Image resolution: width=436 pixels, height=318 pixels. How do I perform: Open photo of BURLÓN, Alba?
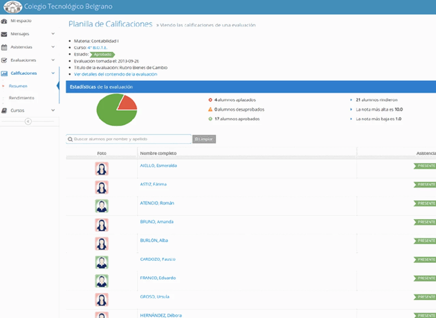click(x=102, y=244)
